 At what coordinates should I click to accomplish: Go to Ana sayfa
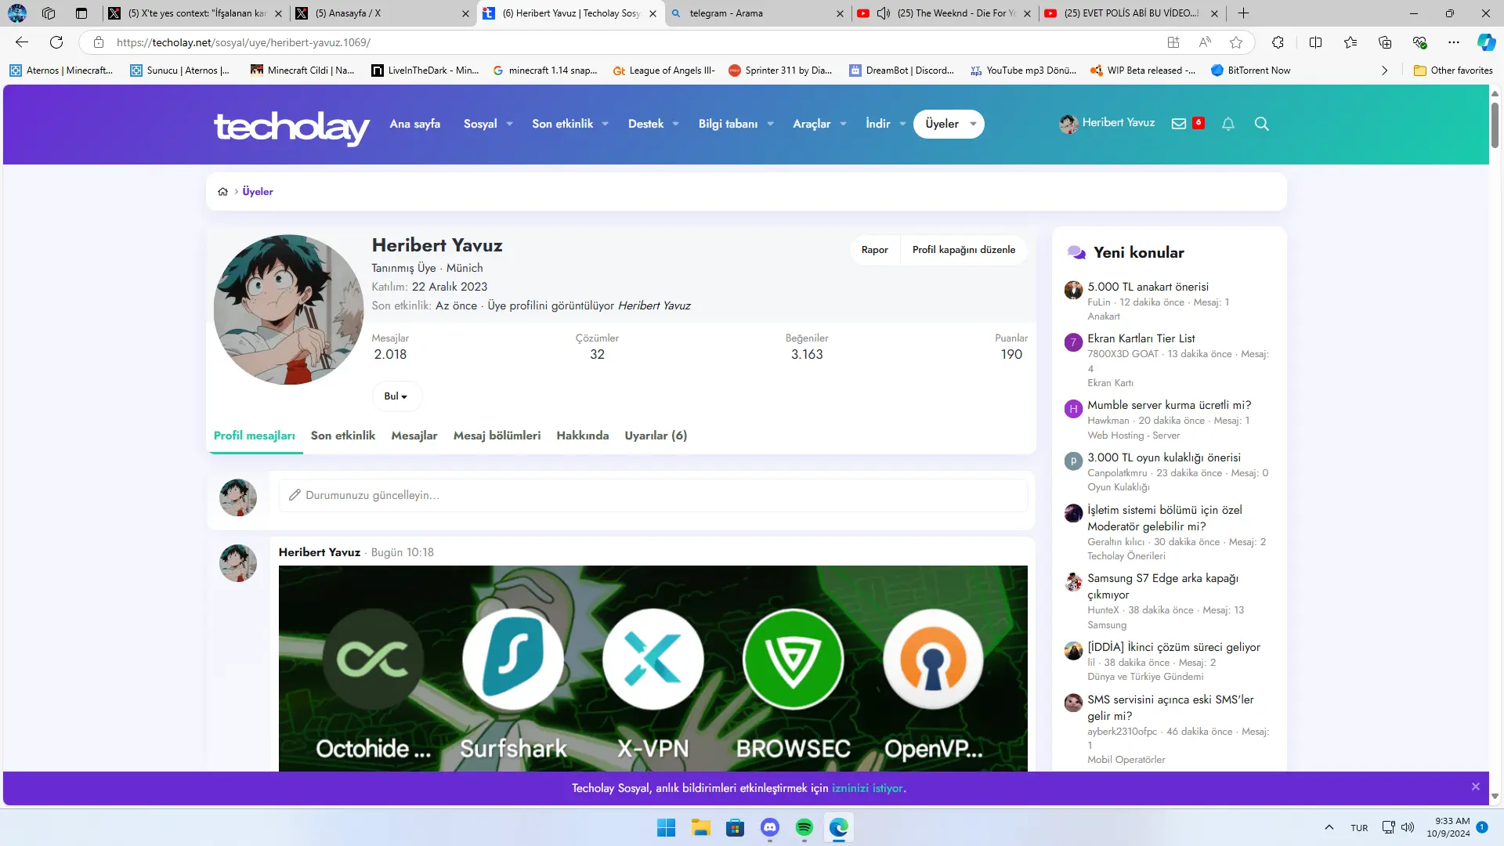pos(415,124)
